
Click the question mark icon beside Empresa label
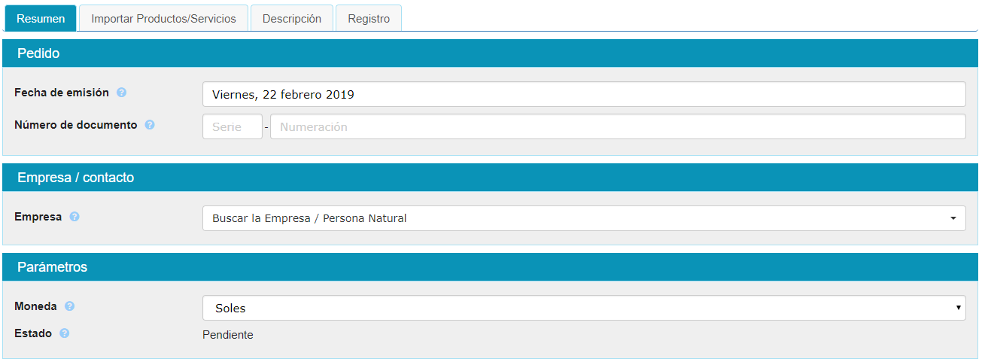(x=74, y=217)
